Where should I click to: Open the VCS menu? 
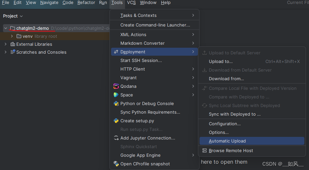click(x=131, y=3)
